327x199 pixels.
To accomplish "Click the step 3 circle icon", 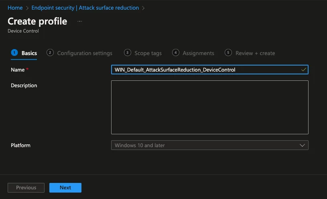I will point(128,53).
